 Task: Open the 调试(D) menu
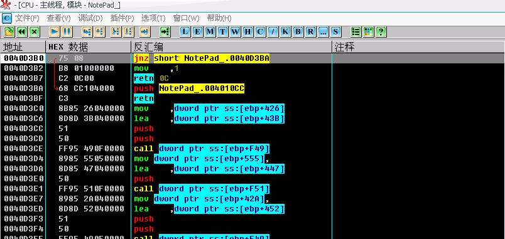coord(90,18)
